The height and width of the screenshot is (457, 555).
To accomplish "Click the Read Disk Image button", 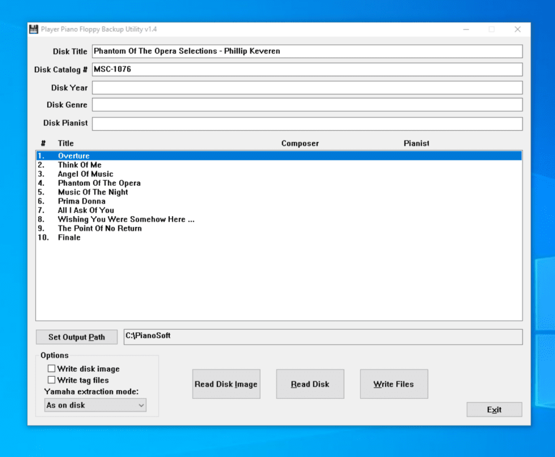I will coord(226,384).
